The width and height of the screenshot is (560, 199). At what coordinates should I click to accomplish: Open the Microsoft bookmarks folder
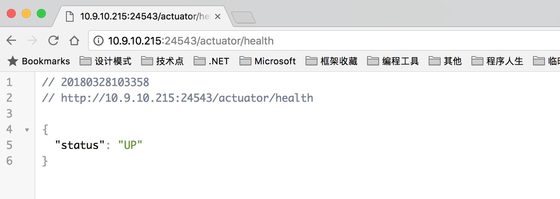(x=268, y=61)
